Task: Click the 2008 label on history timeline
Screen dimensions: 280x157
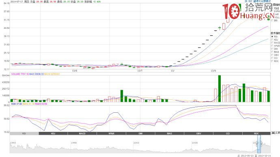Action: 195,143
